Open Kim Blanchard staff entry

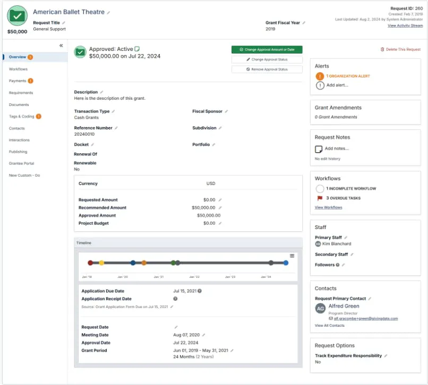pyautogui.click(x=337, y=244)
